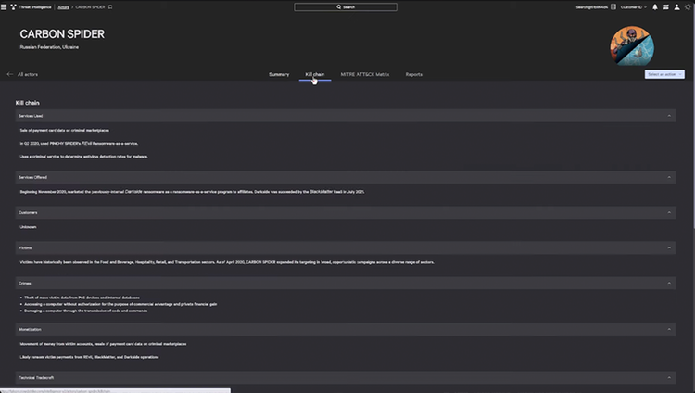Return to All actors list
The width and height of the screenshot is (695, 393).
[x=28, y=74]
